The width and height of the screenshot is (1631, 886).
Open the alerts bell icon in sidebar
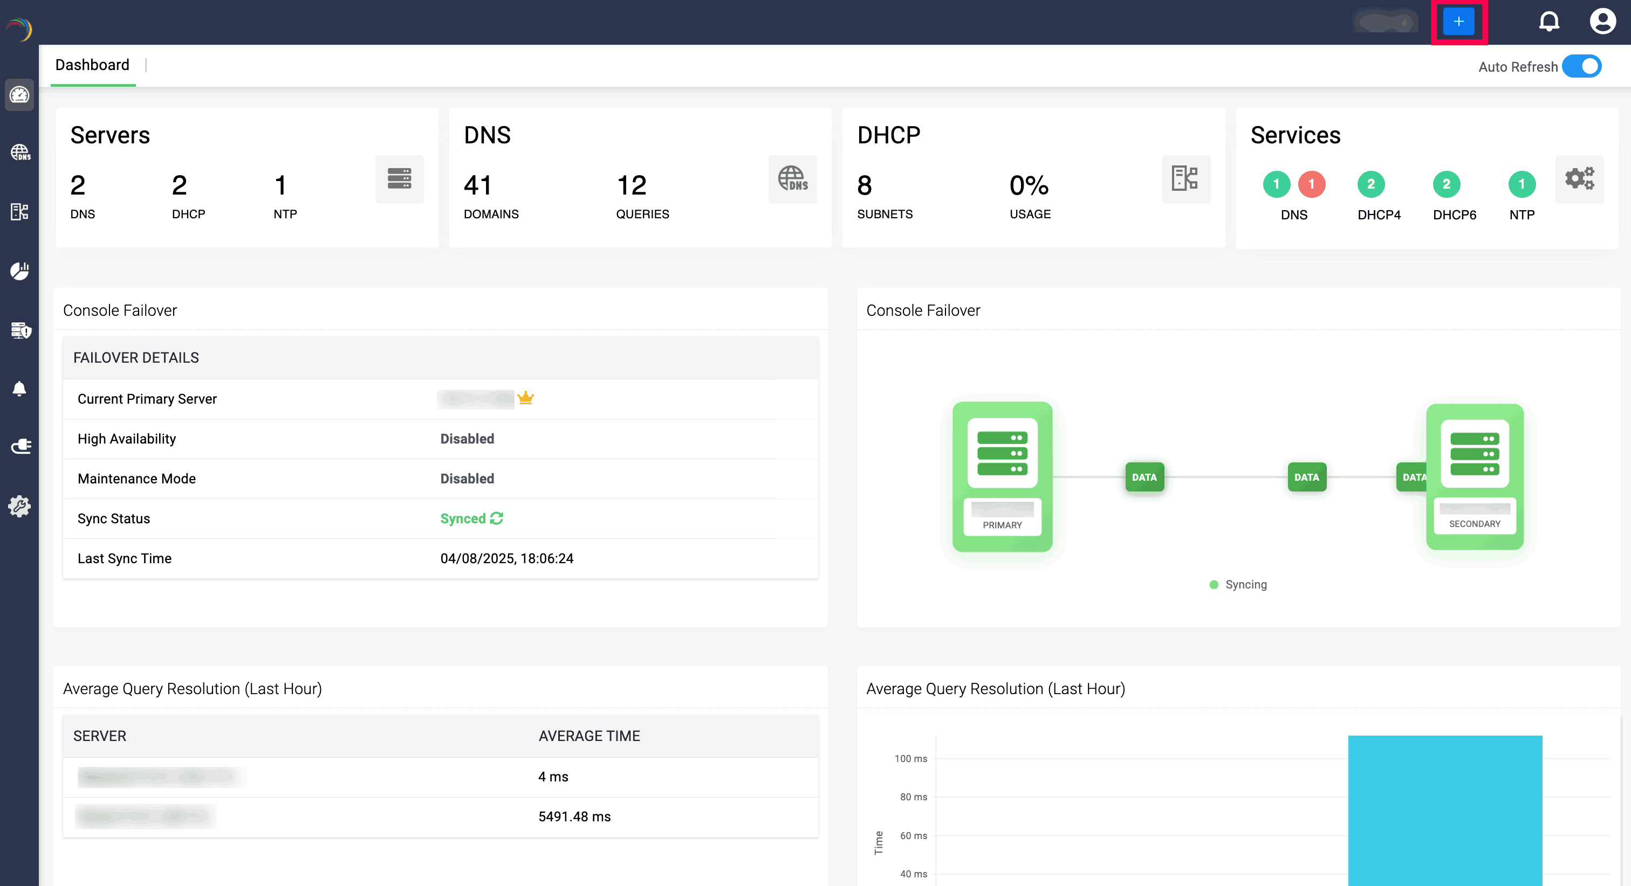coord(19,389)
